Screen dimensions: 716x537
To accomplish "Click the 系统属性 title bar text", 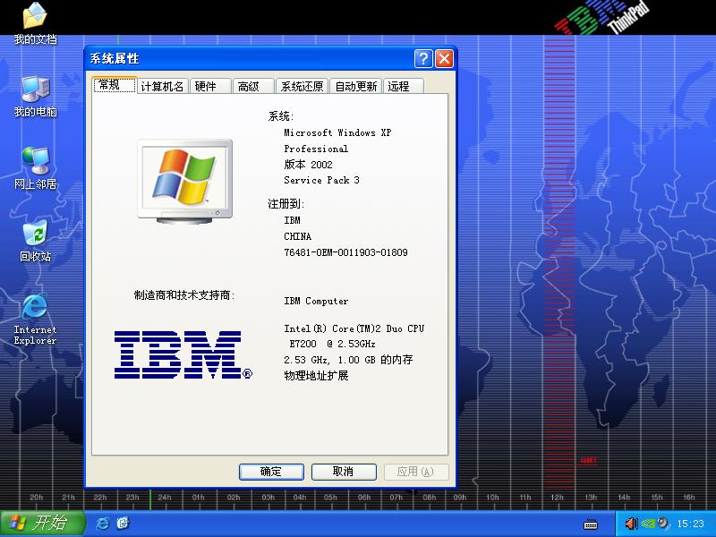I will pos(115,58).
